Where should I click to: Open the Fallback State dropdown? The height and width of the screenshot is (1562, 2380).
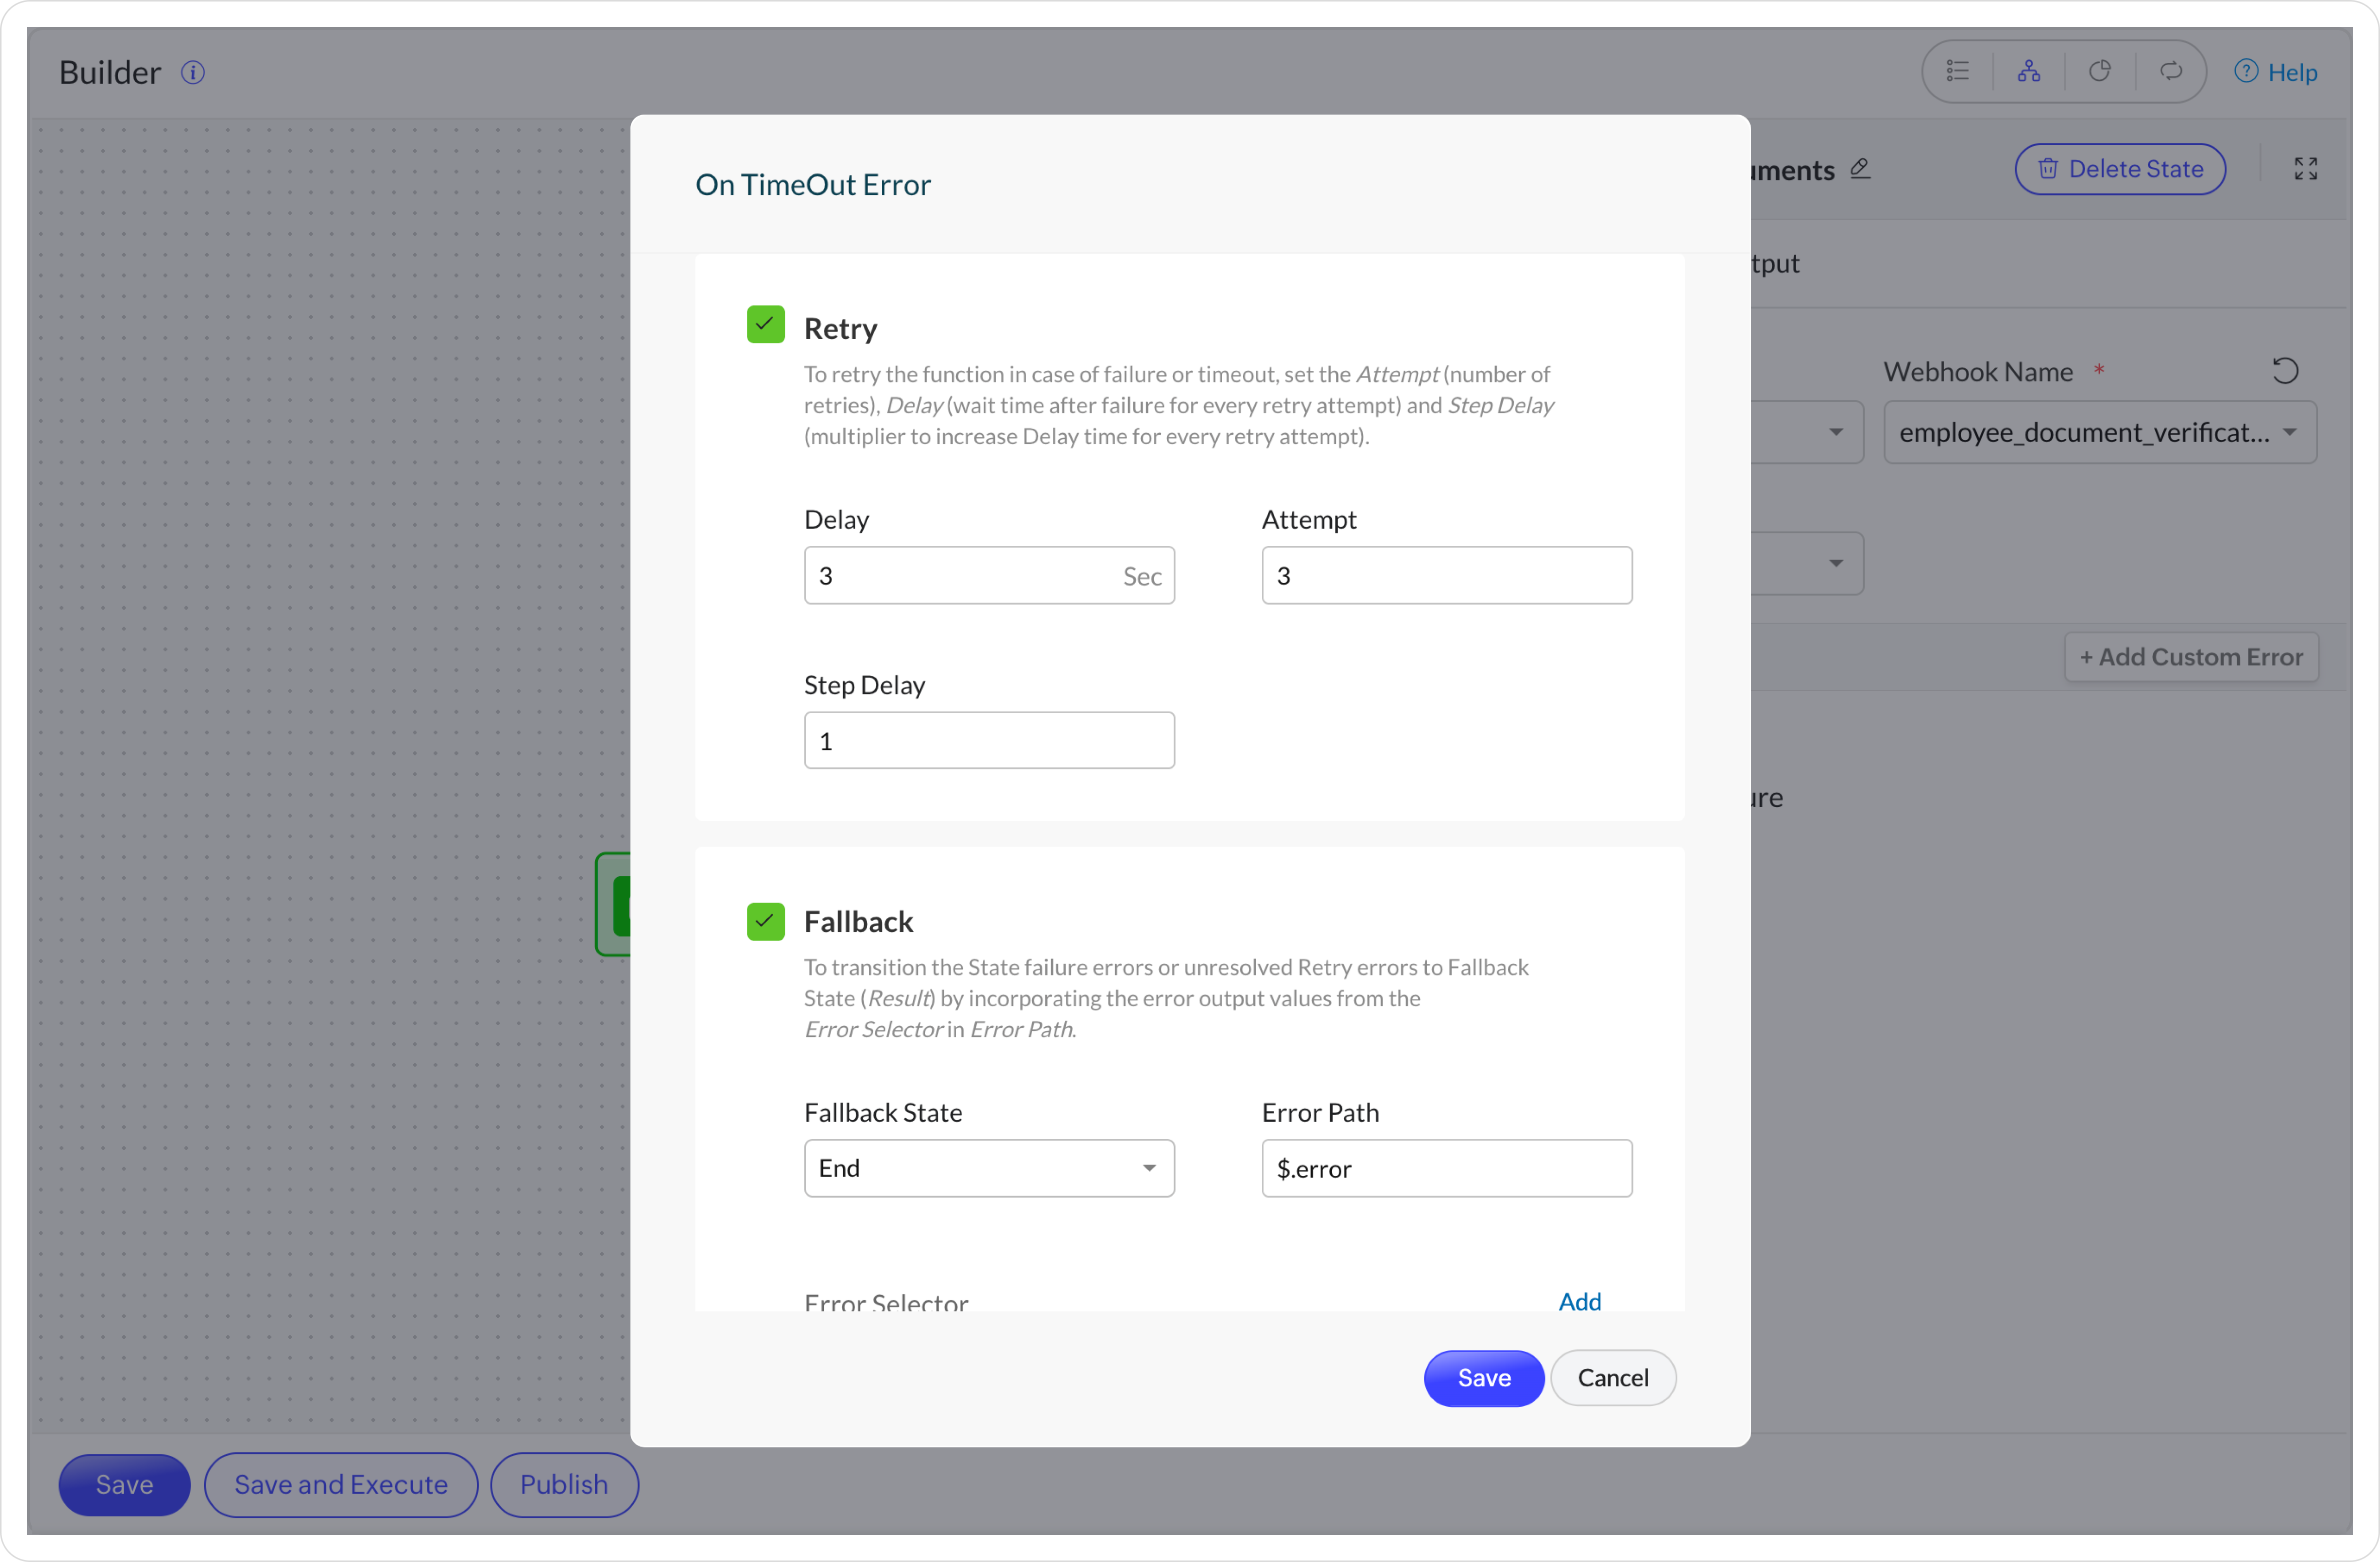tap(988, 1167)
